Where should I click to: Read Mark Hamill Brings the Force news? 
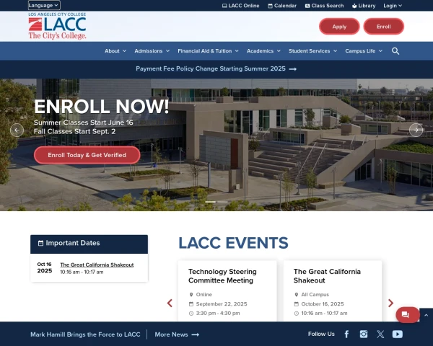(85, 334)
